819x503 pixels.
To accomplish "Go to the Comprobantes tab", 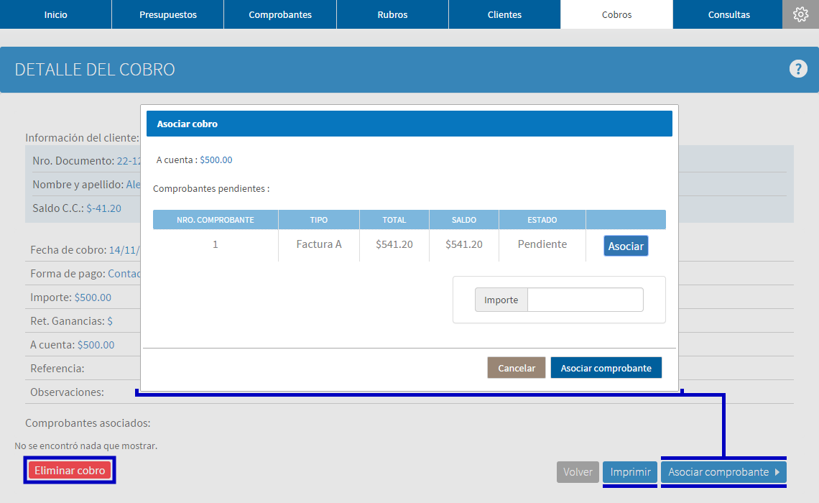I will 280,14.
